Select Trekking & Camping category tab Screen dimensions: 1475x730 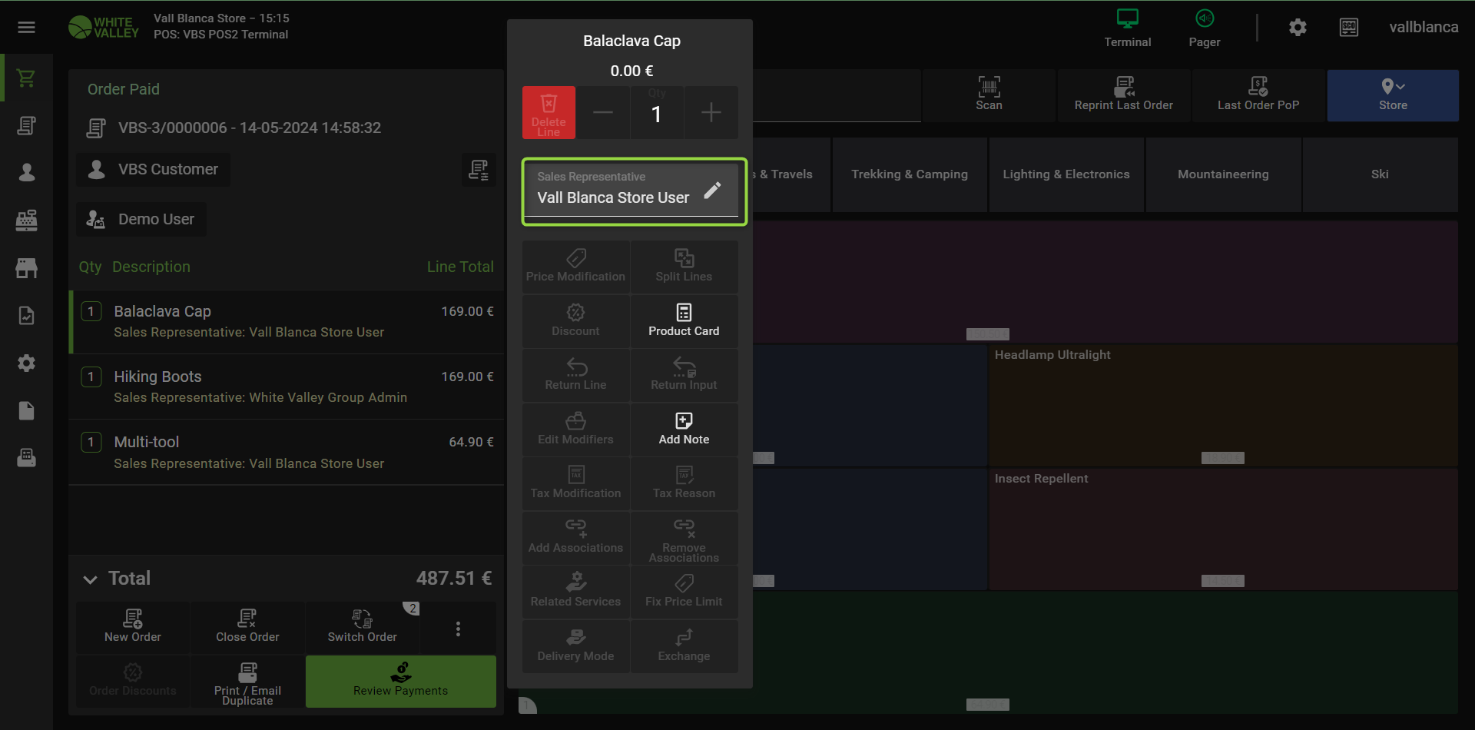910,174
